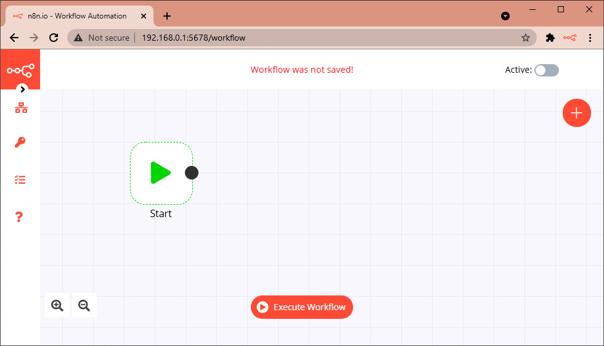The height and width of the screenshot is (346, 604).
Task: Select the Start node
Action: [161, 173]
